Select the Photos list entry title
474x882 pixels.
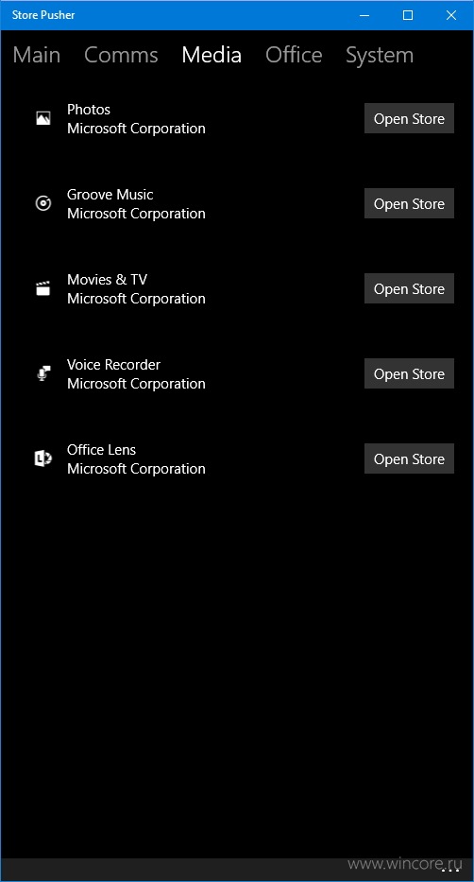click(x=89, y=109)
